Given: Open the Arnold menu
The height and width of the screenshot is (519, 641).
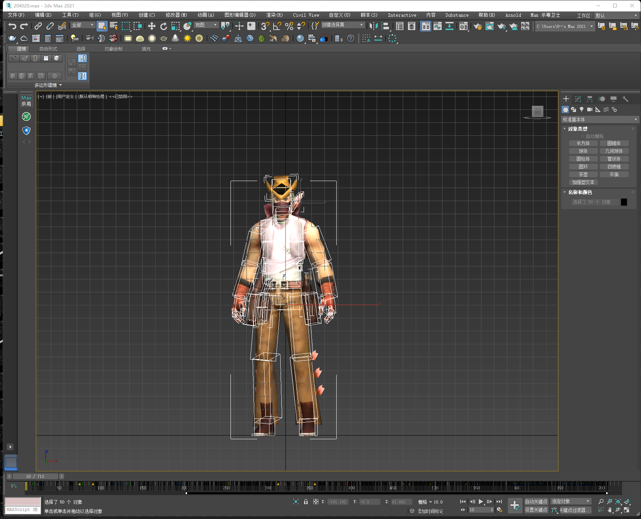Looking at the screenshot, I should [x=513, y=15].
